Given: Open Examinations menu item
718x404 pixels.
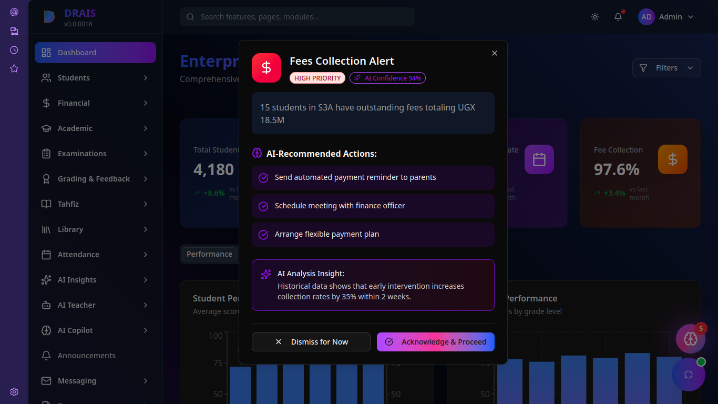Looking at the screenshot, I should [x=95, y=154].
